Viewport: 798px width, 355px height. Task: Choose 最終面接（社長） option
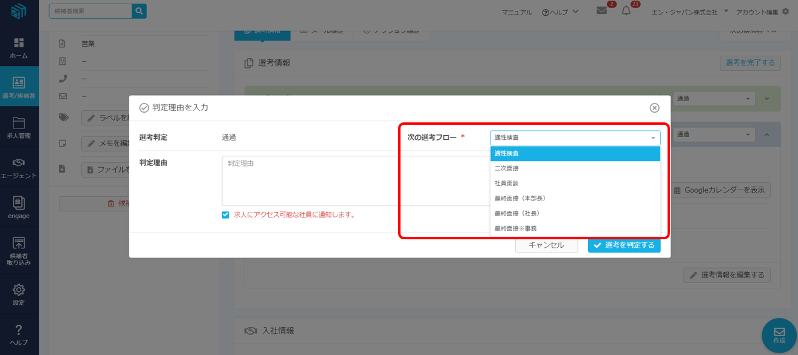pos(517,213)
